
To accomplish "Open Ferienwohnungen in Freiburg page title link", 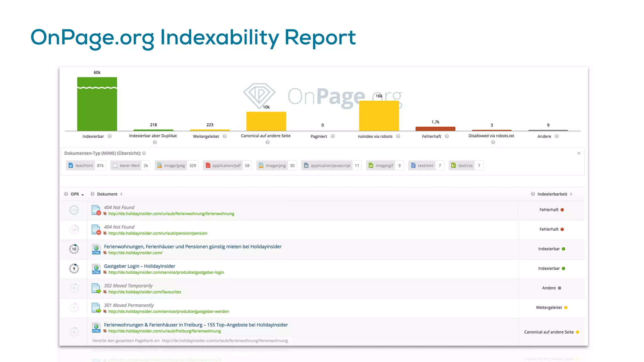I will click(196, 325).
